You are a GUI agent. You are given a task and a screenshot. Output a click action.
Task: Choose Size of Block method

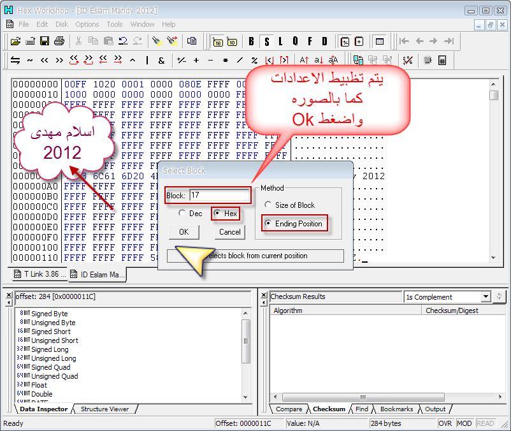(x=268, y=205)
